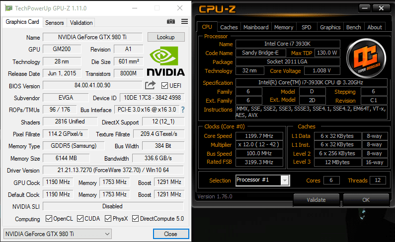Click the Package value Socket 2011 LGA
The height and width of the screenshot is (242, 395).
(288, 61)
